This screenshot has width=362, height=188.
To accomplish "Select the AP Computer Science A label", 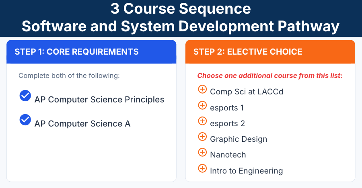I will [82, 124].
